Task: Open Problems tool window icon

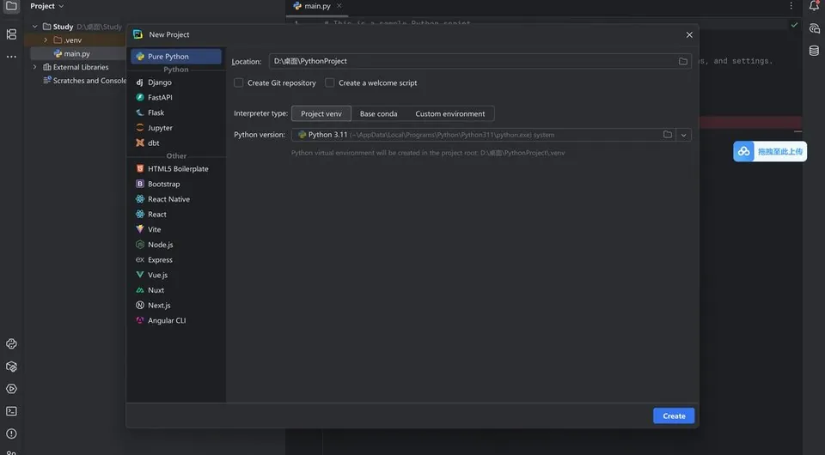Action: (x=11, y=434)
